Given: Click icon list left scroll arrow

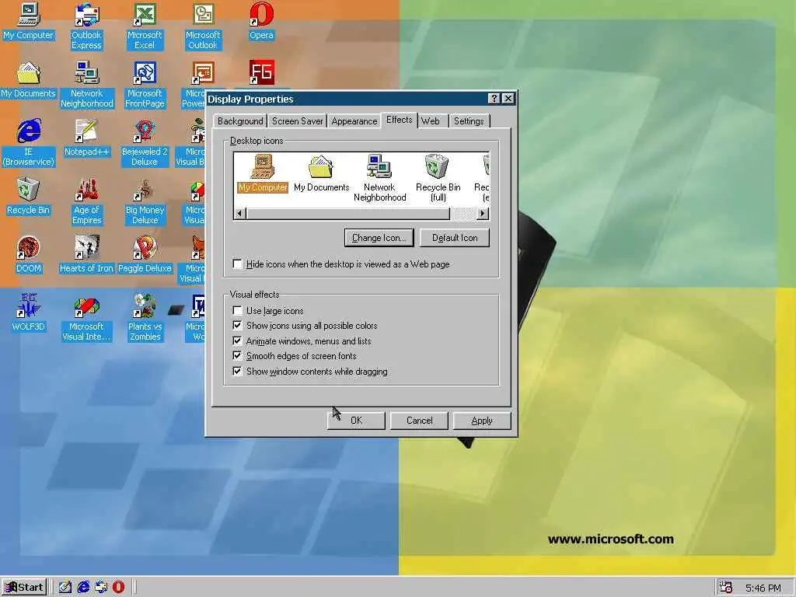Looking at the screenshot, I should click(x=239, y=214).
